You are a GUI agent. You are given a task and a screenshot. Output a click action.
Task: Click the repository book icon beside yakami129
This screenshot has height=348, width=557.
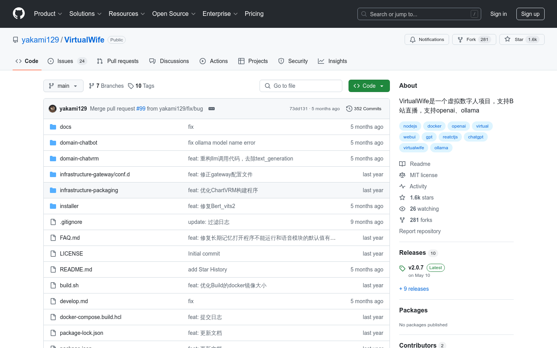point(15,40)
